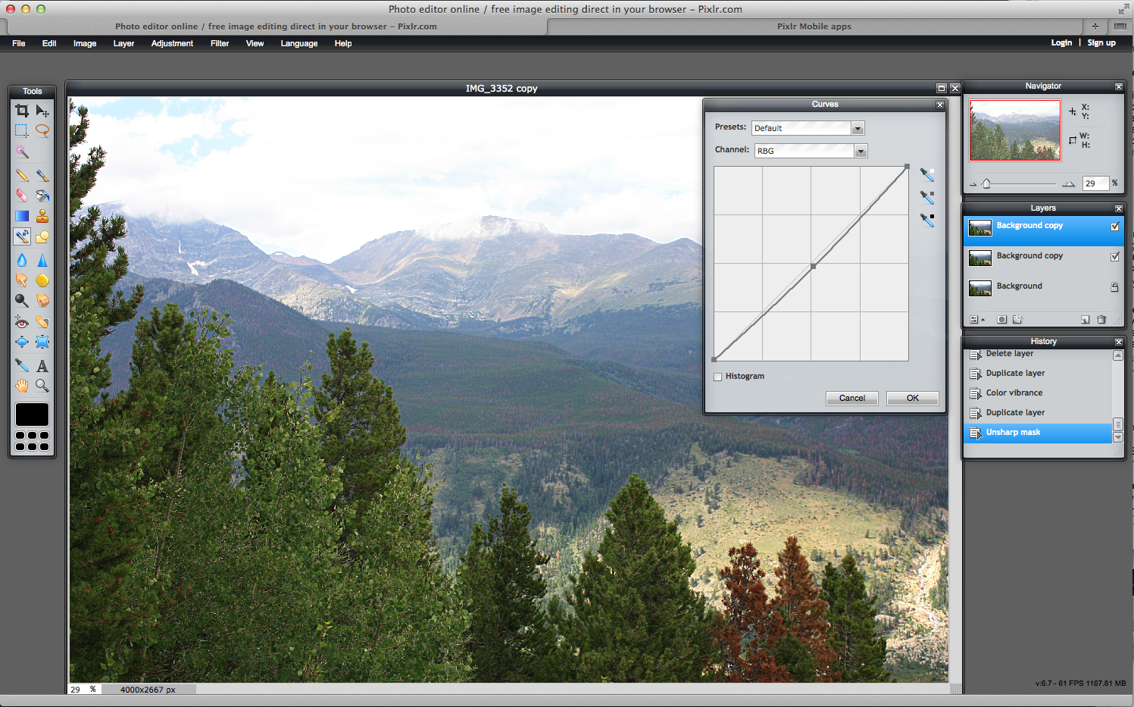Viewport: 1134px width, 707px height.
Task: Click the lock icon on Background layer
Action: coord(1114,287)
